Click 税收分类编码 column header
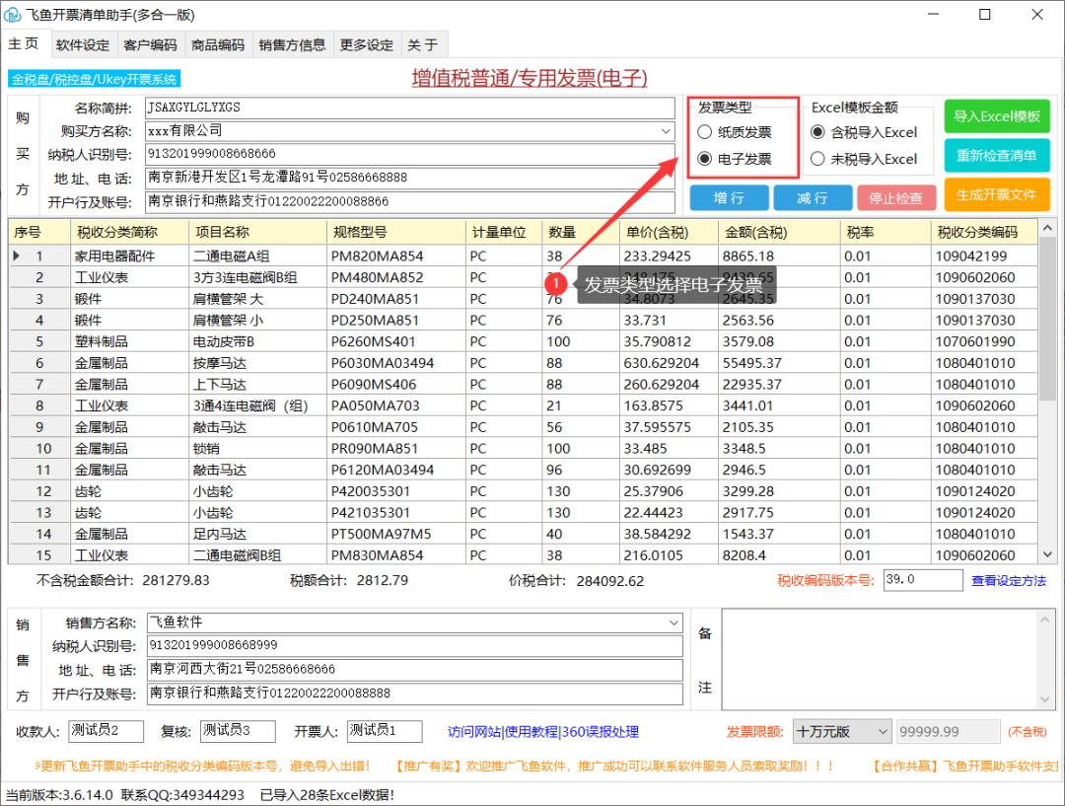The image size is (1065, 806). tap(984, 233)
